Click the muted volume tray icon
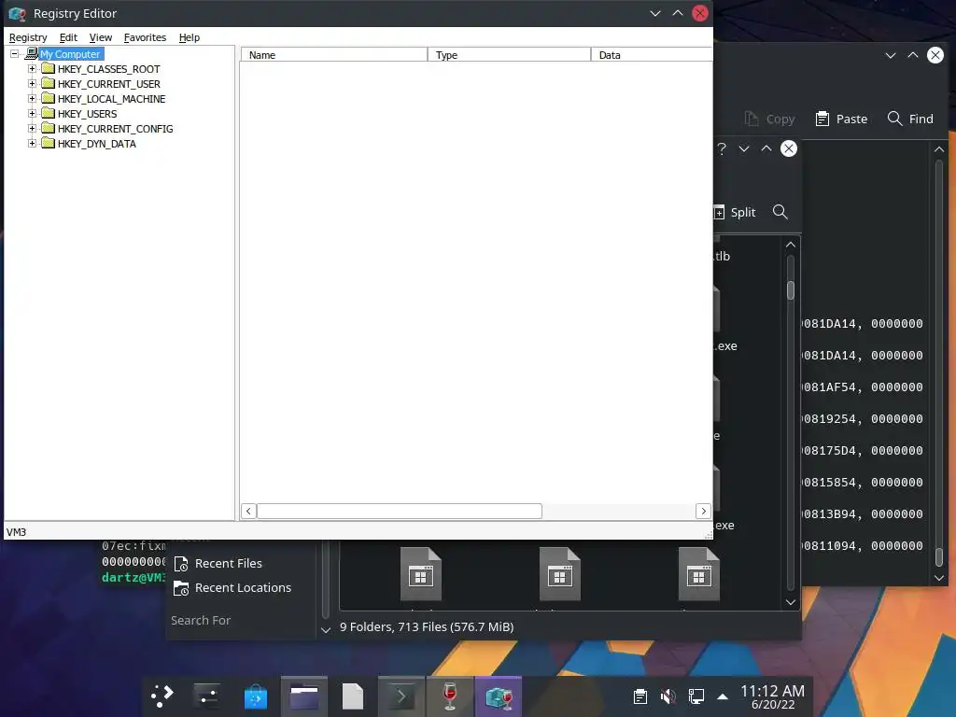 tap(668, 696)
